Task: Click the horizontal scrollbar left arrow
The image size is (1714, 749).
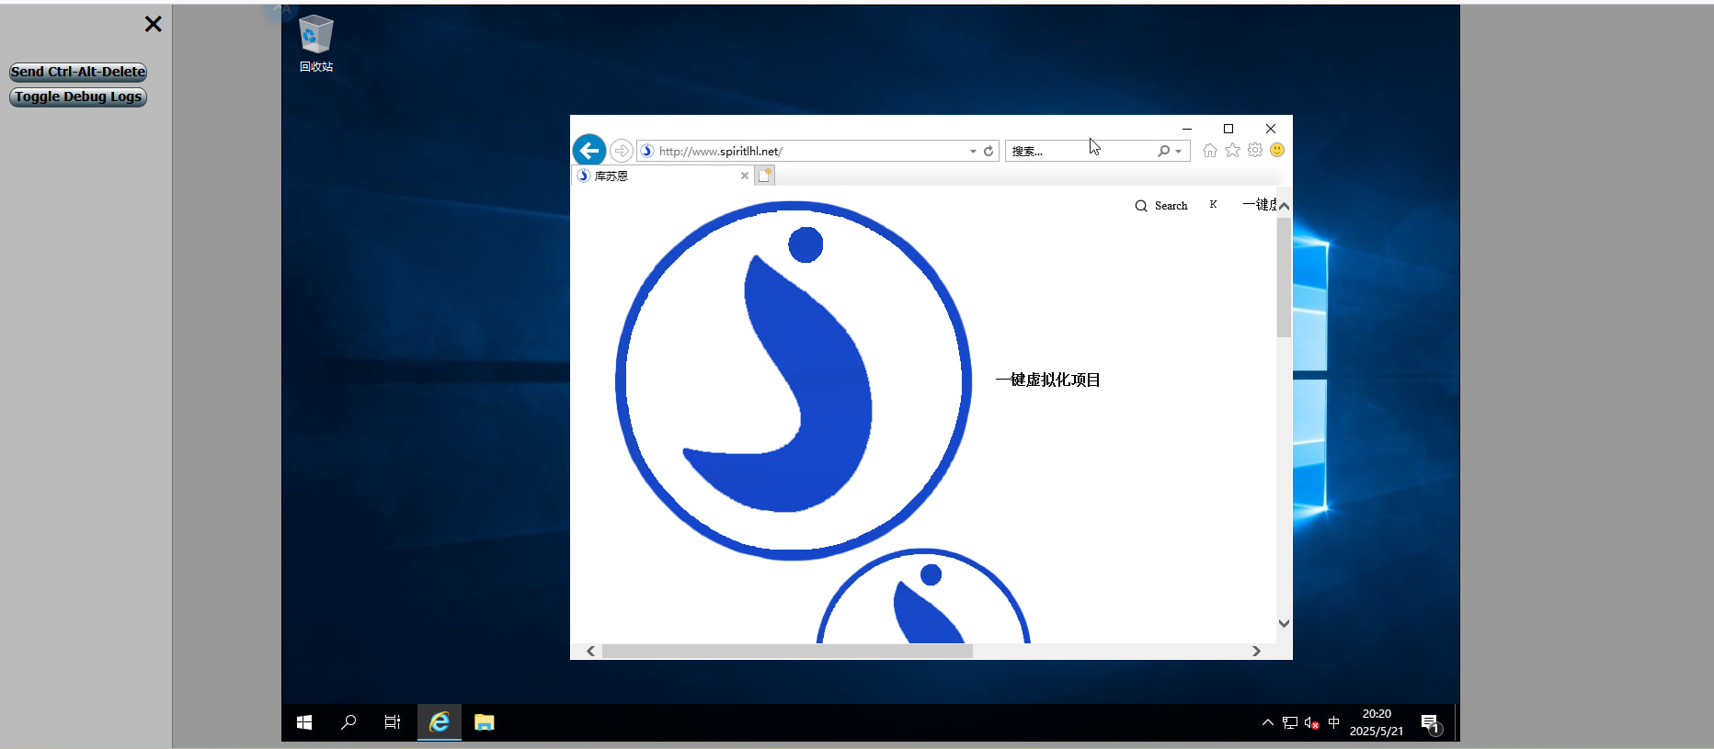Action: pos(590,651)
